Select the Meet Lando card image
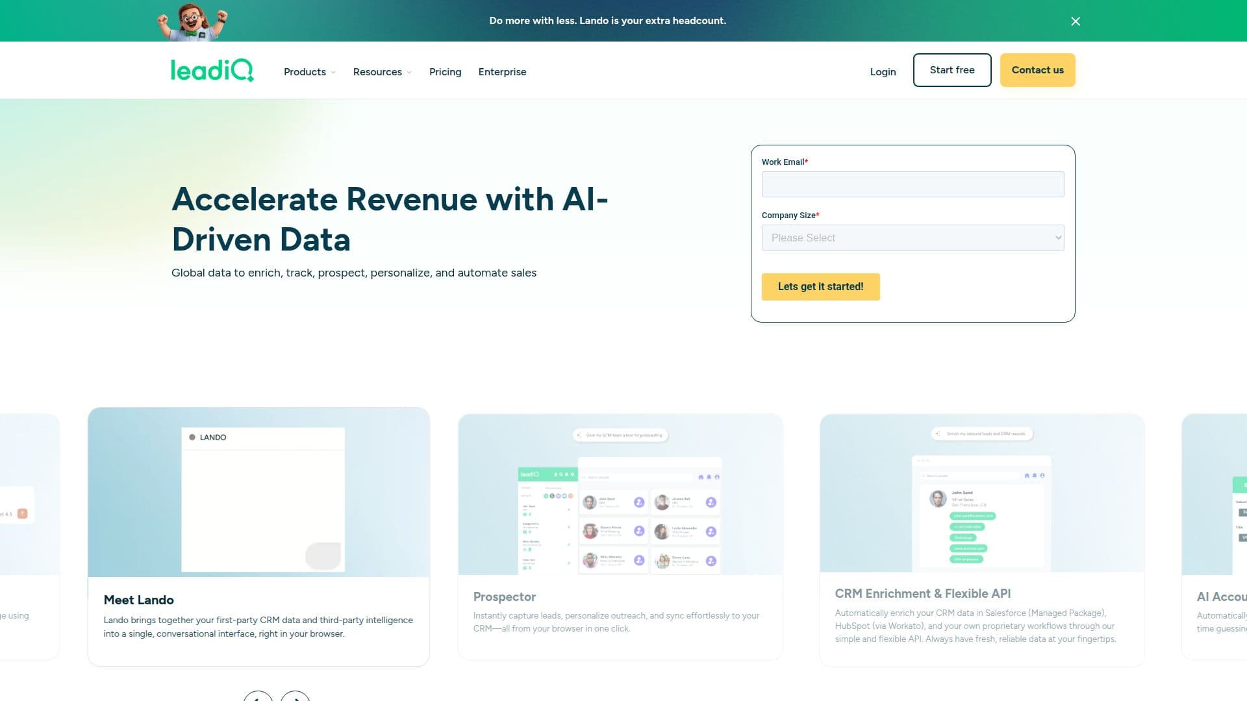This screenshot has width=1247, height=701. click(258, 493)
